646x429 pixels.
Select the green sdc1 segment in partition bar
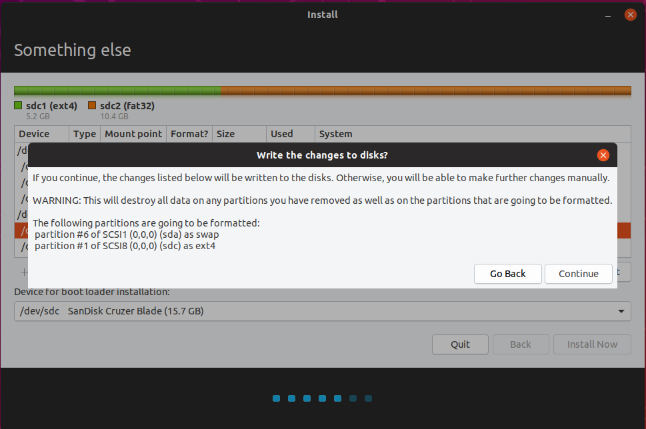pos(117,91)
